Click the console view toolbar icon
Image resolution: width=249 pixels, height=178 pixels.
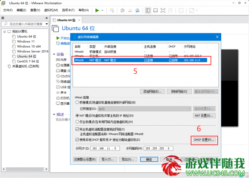(x=181, y=10)
